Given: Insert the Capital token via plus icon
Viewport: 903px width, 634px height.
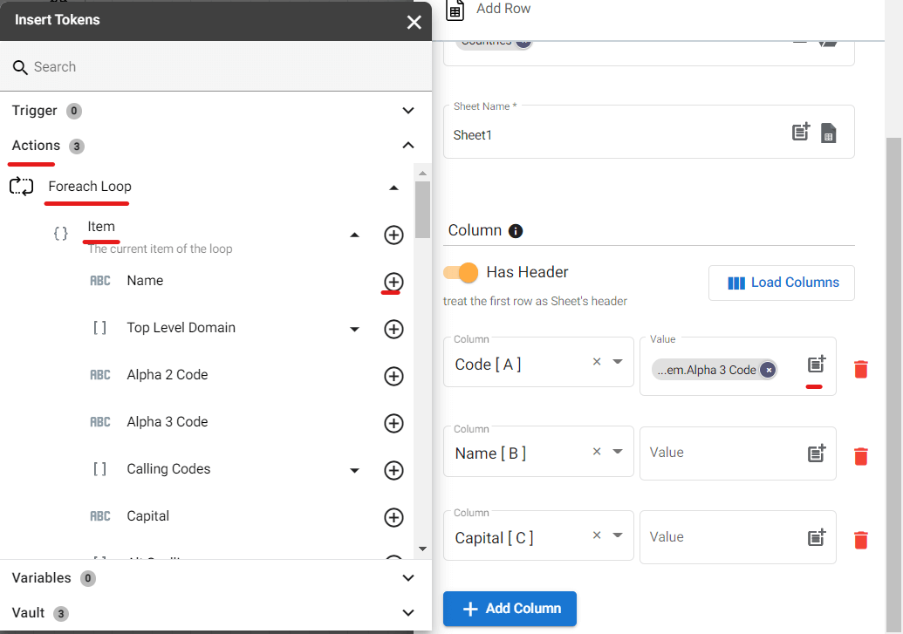Looking at the screenshot, I should tap(393, 517).
